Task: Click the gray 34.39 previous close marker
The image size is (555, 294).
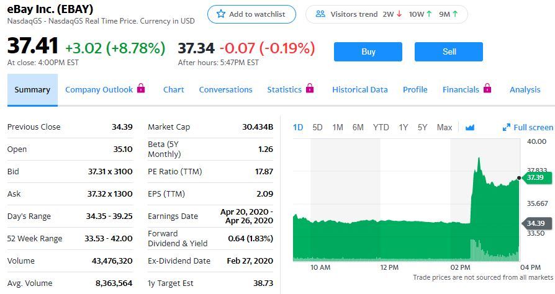Action: point(537,223)
